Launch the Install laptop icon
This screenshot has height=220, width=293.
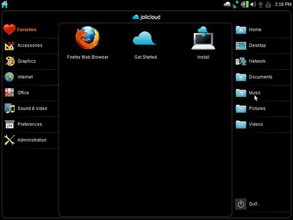coord(203,43)
